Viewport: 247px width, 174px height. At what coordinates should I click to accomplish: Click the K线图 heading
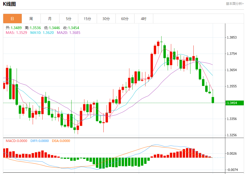(9, 4)
